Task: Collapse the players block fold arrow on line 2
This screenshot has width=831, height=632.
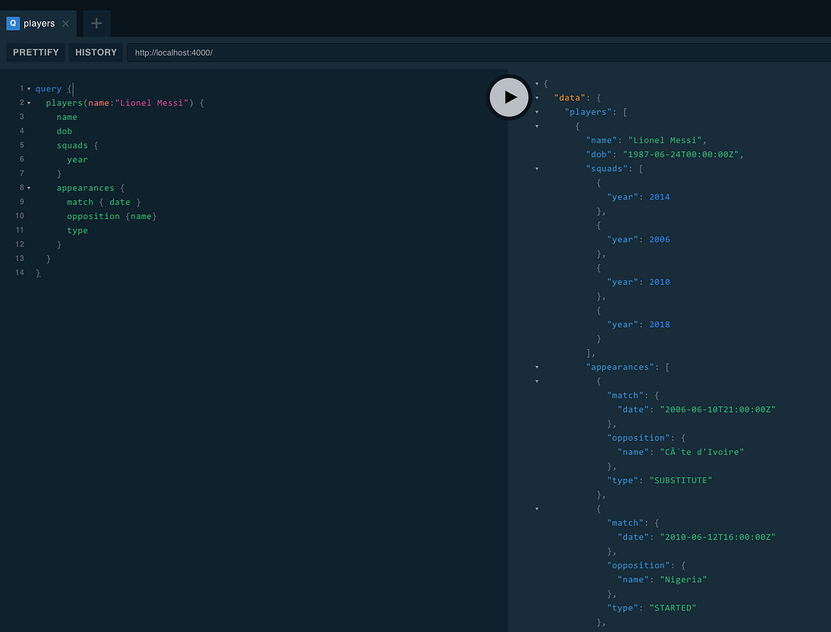Action: click(x=29, y=103)
